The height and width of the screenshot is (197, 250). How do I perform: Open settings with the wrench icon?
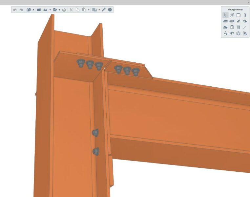pos(104,10)
